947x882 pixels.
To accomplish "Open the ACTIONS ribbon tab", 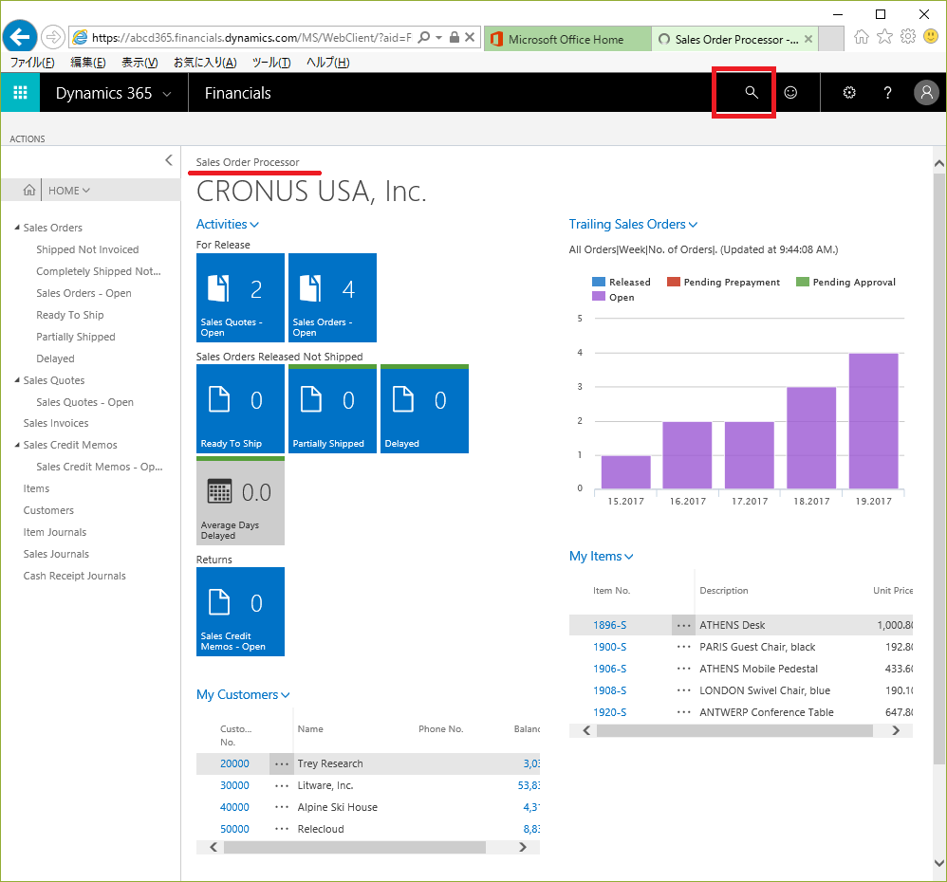I will 28,138.
